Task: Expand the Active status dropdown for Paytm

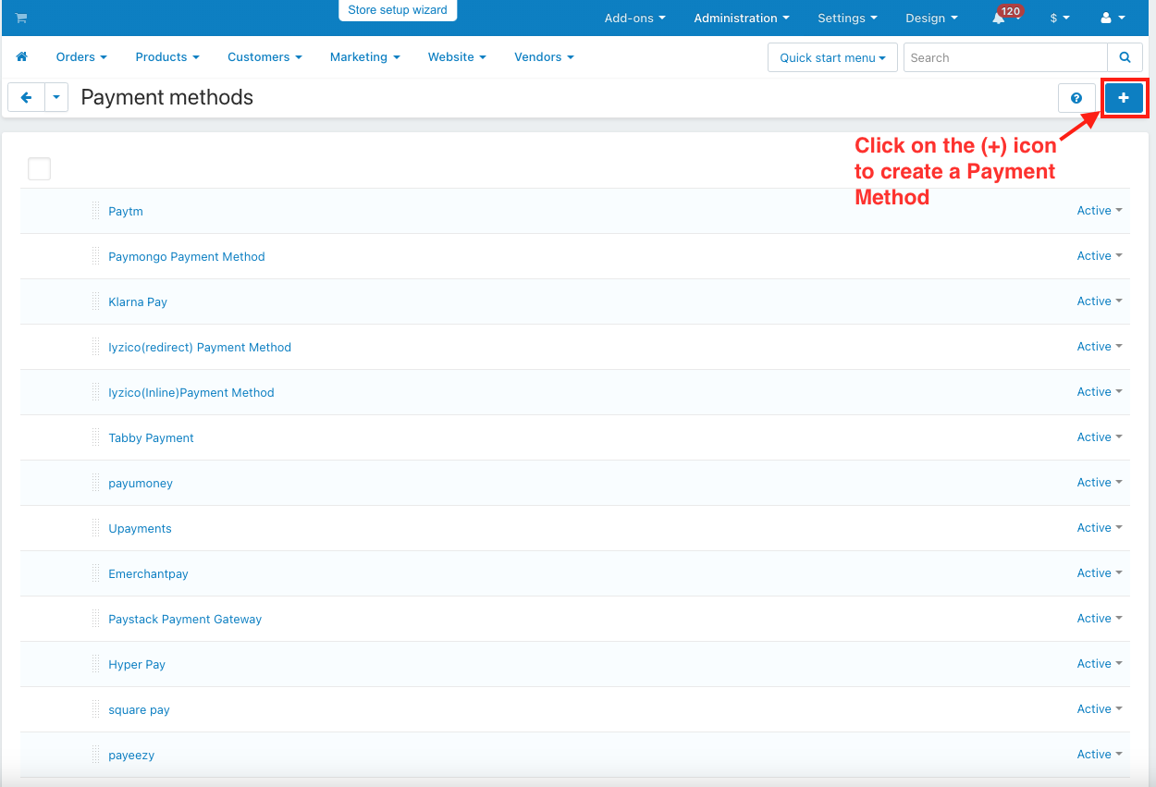Action: click(1099, 211)
